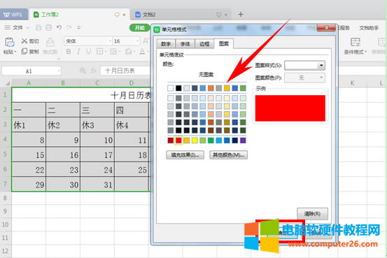Open 文档助手 in the ribbon
The image size is (387, 258).
coord(369,28)
